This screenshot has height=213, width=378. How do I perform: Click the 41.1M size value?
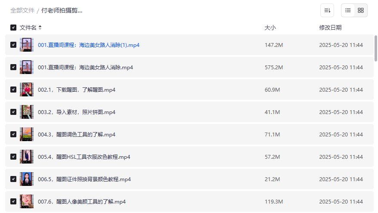(272, 112)
